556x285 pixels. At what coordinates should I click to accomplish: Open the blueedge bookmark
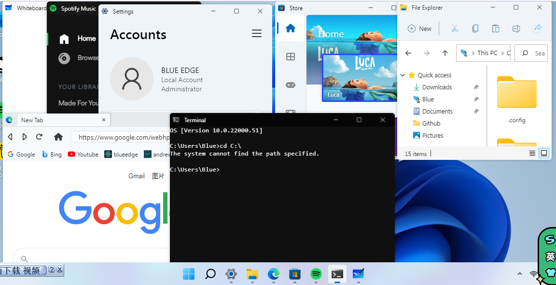click(x=121, y=155)
